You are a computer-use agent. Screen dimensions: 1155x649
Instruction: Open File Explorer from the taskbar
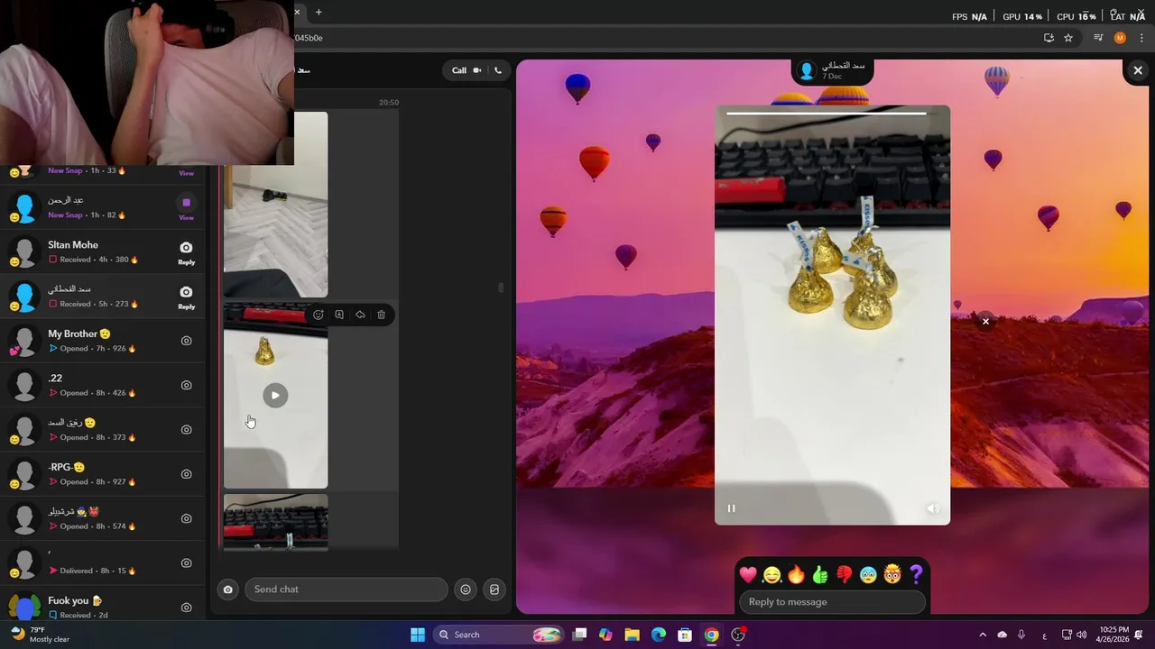pos(632,635)
